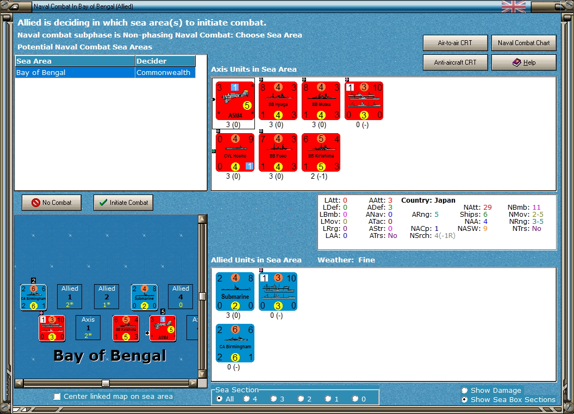Click the Country: Japan label
Viewport: 574px width, 414px height.
pos(428,200)
